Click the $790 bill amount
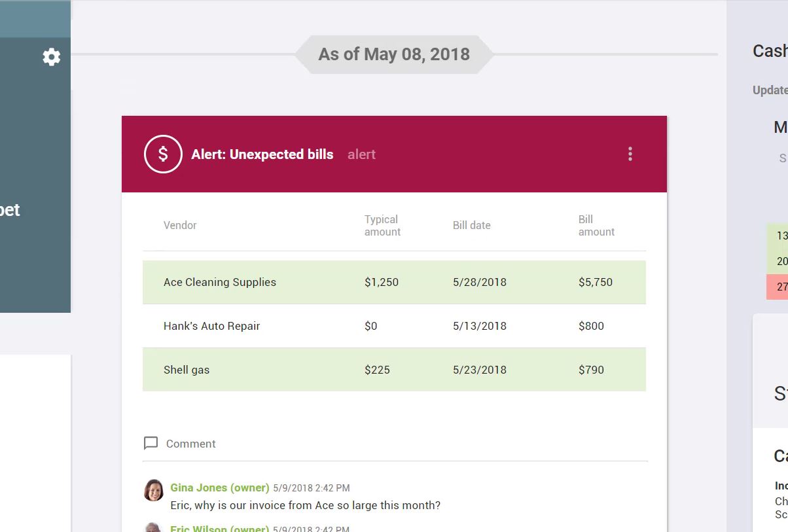The width and height of the screenshot is (788, 532). (x=592, y=370)
